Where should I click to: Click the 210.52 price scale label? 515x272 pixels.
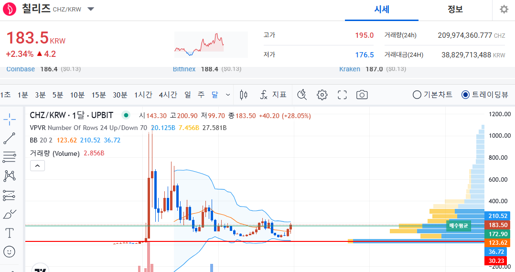point(497,216)
